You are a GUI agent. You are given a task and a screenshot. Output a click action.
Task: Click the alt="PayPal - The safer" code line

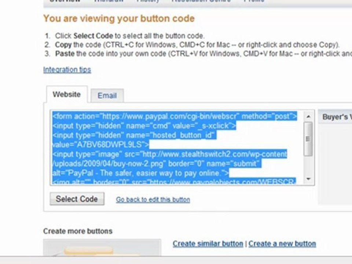pyautogui.click(x=140, y=173)
